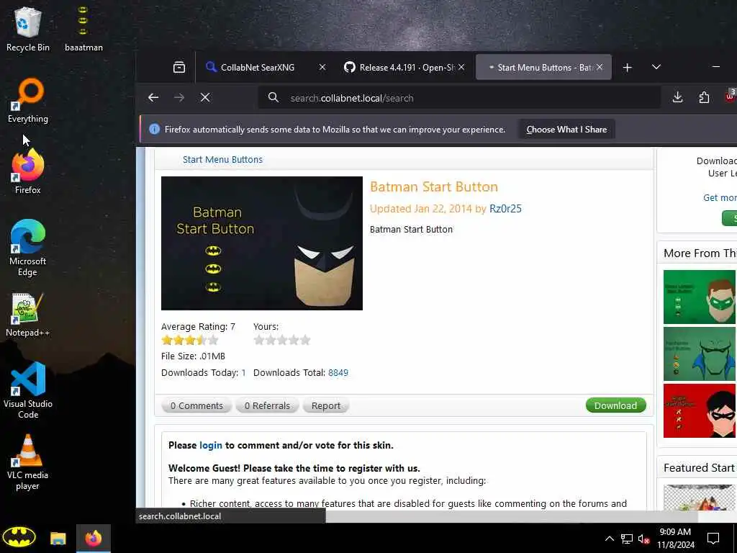The image size is (737, 553).
Task: Click the horizontal scrollbar of the page
Action: pos(512,516)
